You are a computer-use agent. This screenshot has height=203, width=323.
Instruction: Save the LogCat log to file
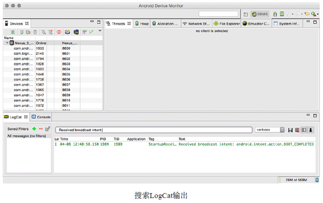coord(291,130)
